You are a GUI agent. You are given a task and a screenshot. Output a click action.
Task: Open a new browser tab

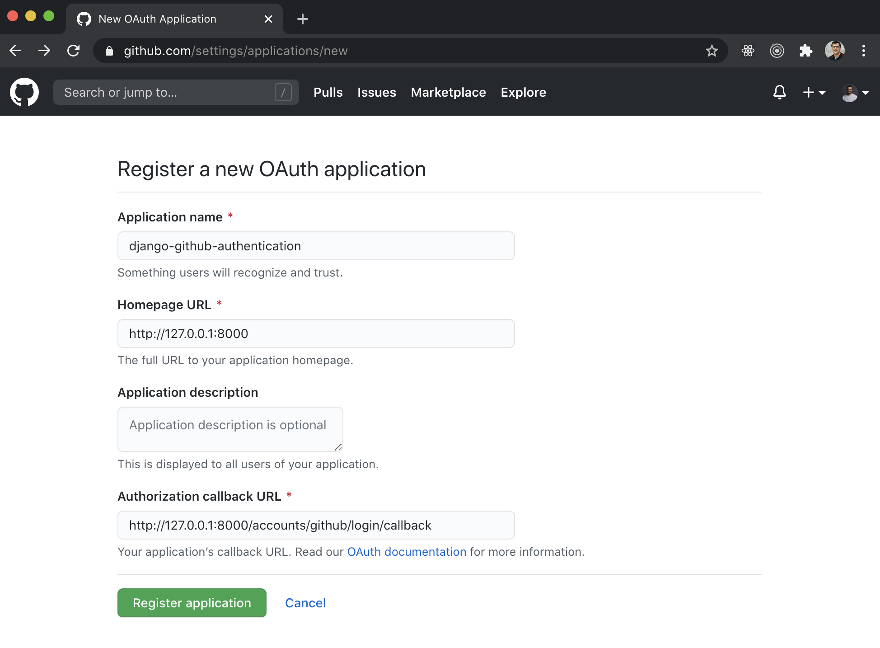point(303,19)
